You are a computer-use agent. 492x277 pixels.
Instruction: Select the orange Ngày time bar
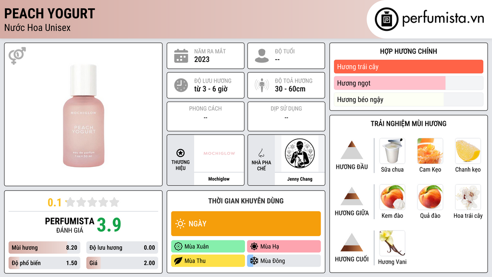(x=246, y=224)
